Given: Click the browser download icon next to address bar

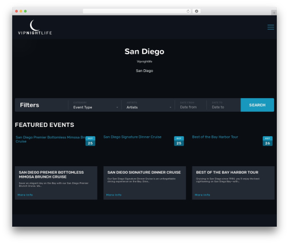Looking at the screenshot, I should (x=197, y=11).
